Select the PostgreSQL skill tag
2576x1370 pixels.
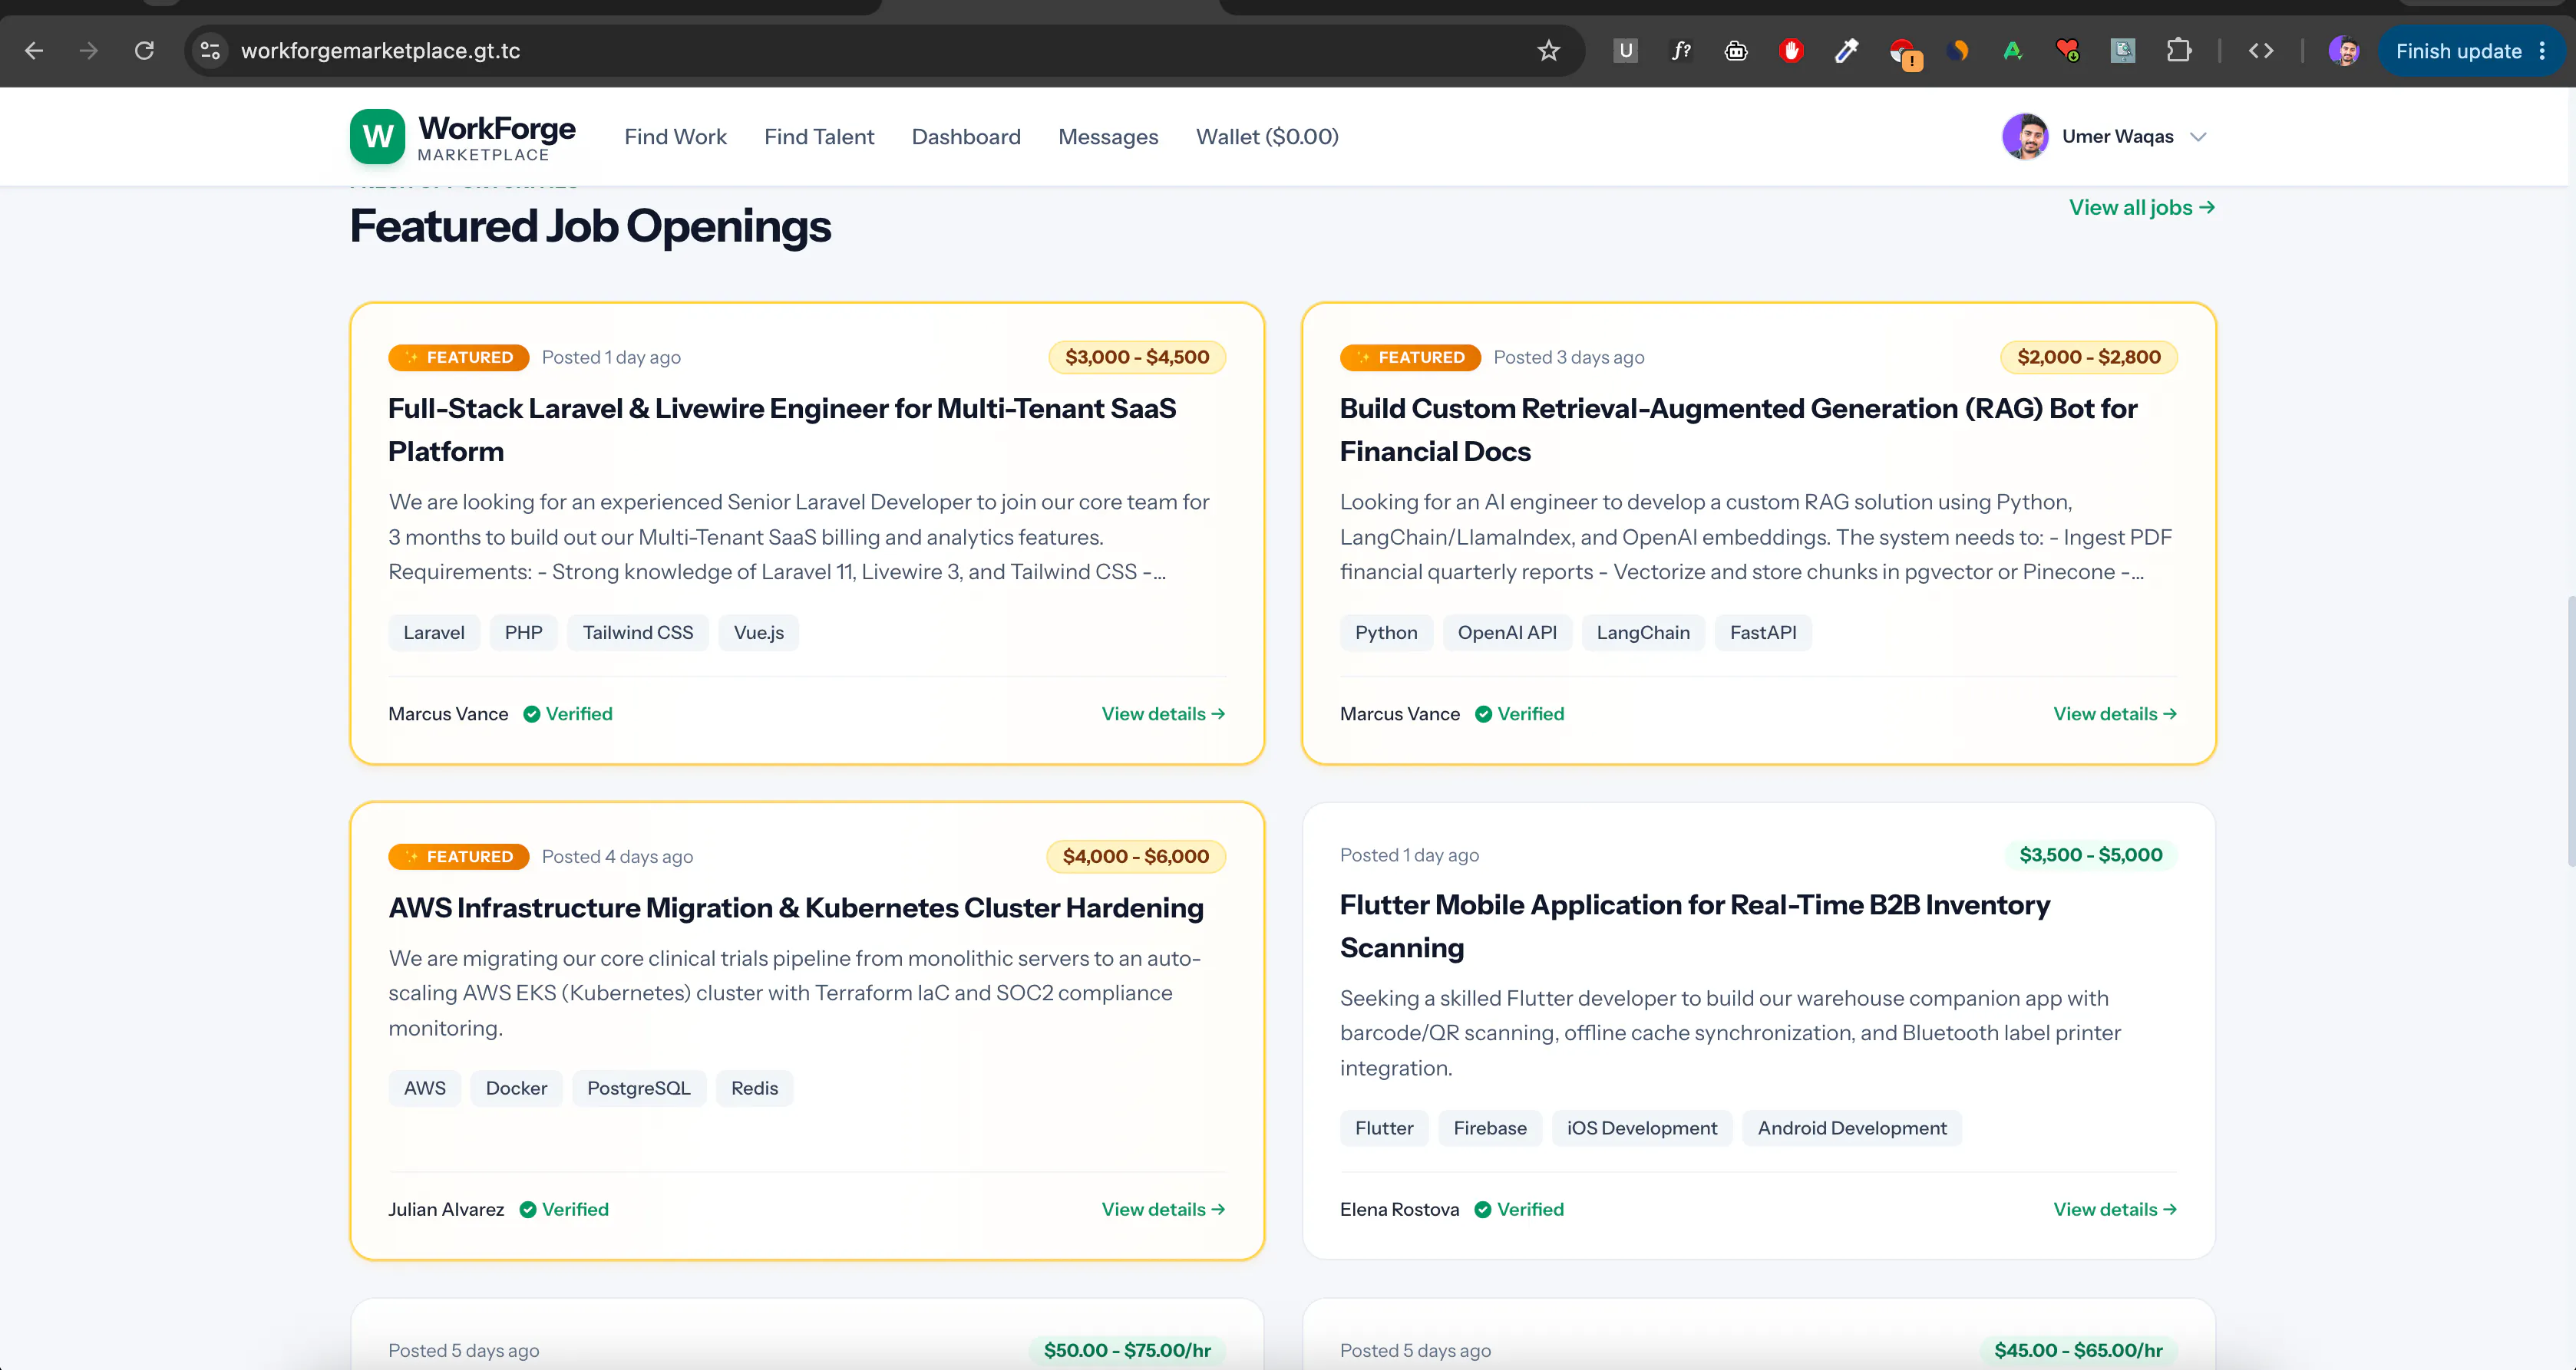pyautogui.click(x=639, y=1088)
